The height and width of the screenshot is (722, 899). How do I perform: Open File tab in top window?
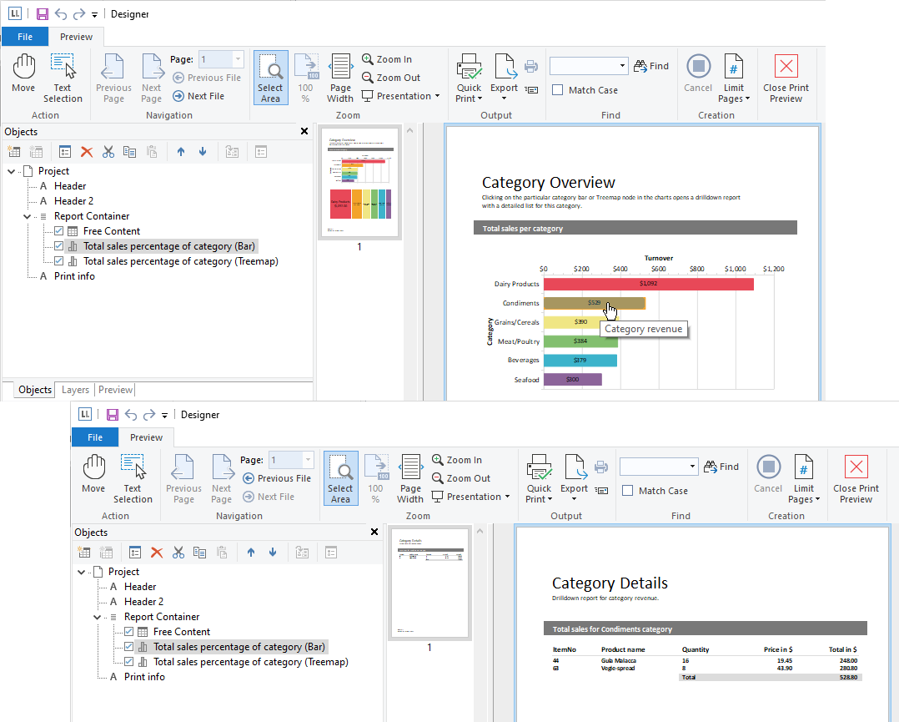[25, 37]
